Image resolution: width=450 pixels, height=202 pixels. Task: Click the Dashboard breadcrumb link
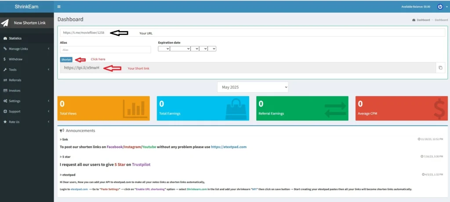point(423,20)
